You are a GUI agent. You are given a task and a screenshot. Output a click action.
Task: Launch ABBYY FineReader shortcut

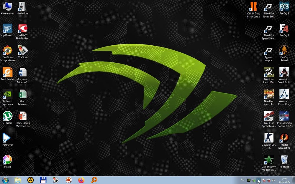(x=23, y=32)
